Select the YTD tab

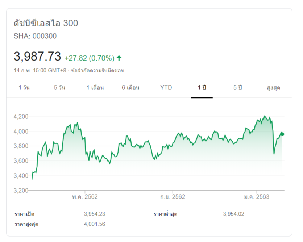pyautogui.click(x=166, y=88)
